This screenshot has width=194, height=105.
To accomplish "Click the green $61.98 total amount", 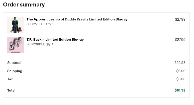I will point(180,90).
